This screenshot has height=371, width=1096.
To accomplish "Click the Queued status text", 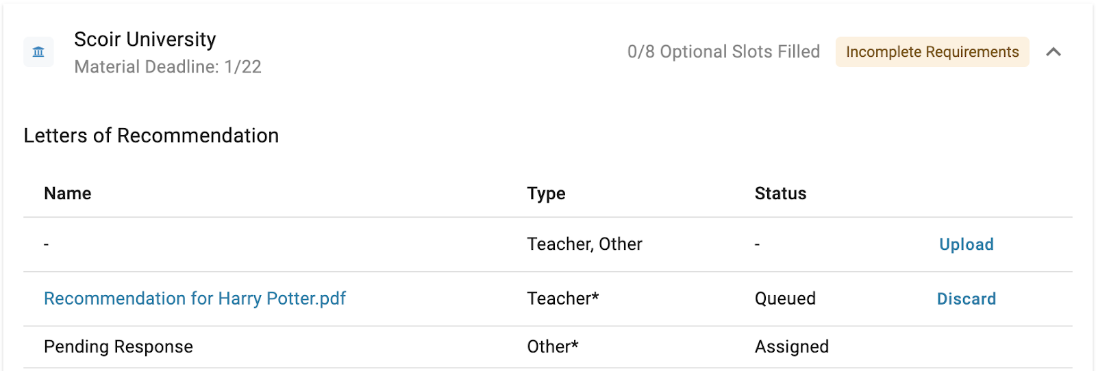I will pyautogui.click(x=785, y=299).
